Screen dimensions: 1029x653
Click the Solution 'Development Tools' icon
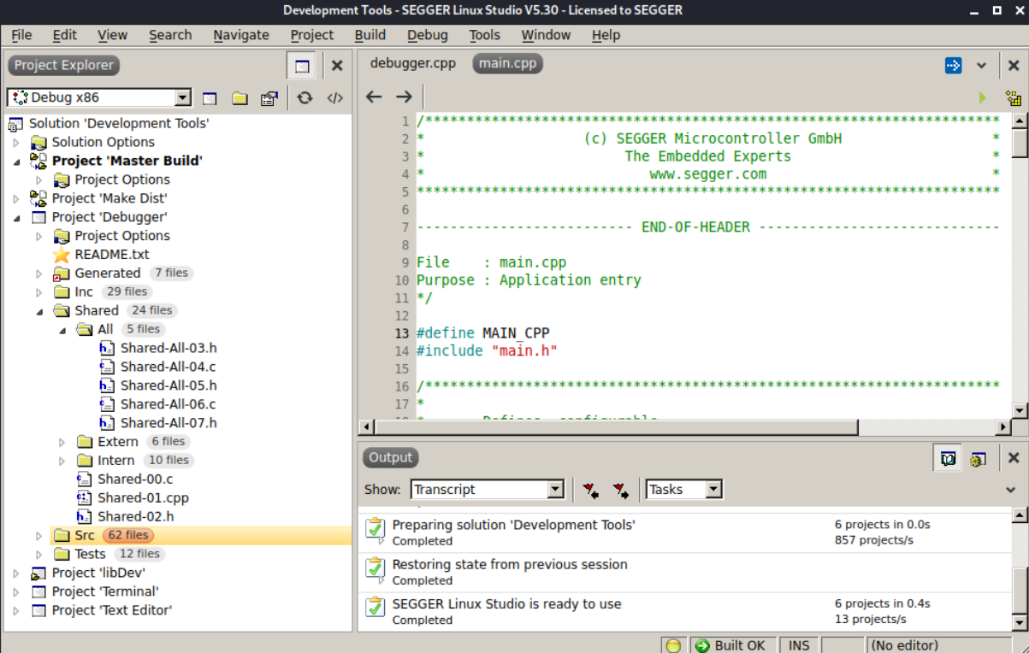click(16, 124)
